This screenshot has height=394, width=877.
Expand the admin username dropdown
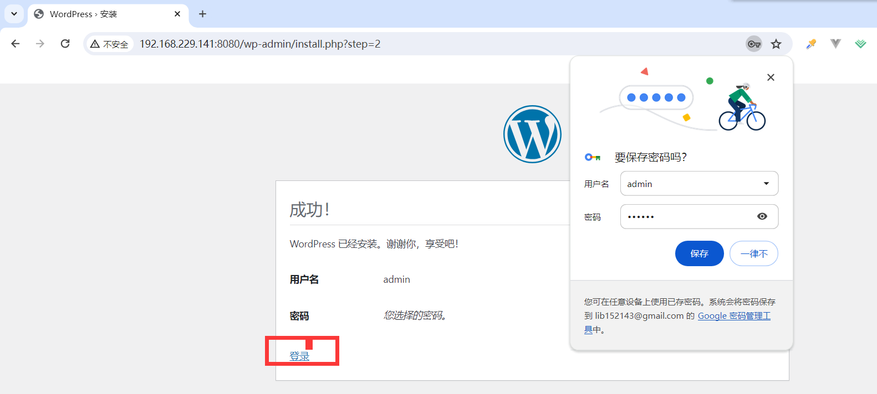(766, 184)
